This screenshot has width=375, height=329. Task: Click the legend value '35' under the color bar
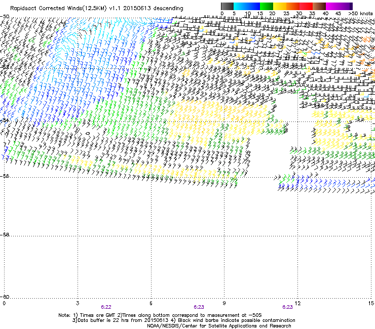click(312, 14)
